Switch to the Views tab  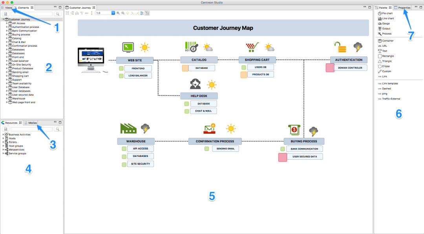coord(7,7)
